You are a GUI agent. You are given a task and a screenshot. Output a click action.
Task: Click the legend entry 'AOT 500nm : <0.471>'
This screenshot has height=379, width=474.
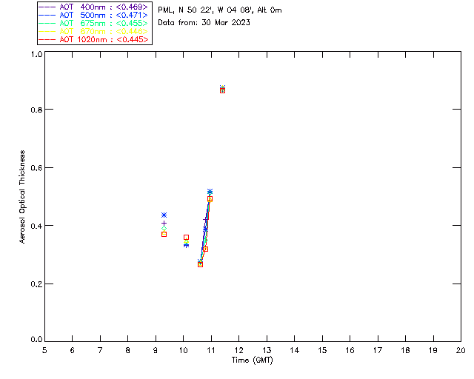[93, 15]
